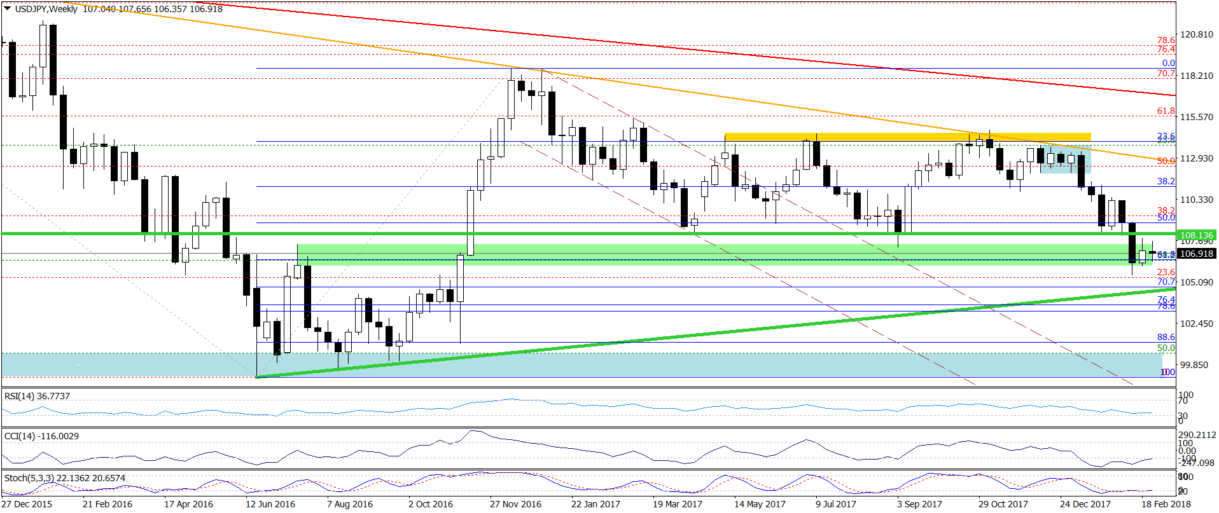Click the blue 38.2 Fibonacci label near 110.330
The width and height of the screenshot is (1219, 513).
click(x=1166, y=182)
